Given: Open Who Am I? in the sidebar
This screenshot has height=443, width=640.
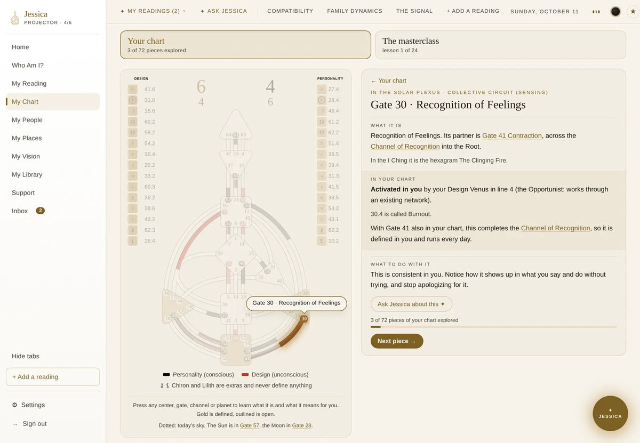Looking at the screenshot, I should 53,66.
